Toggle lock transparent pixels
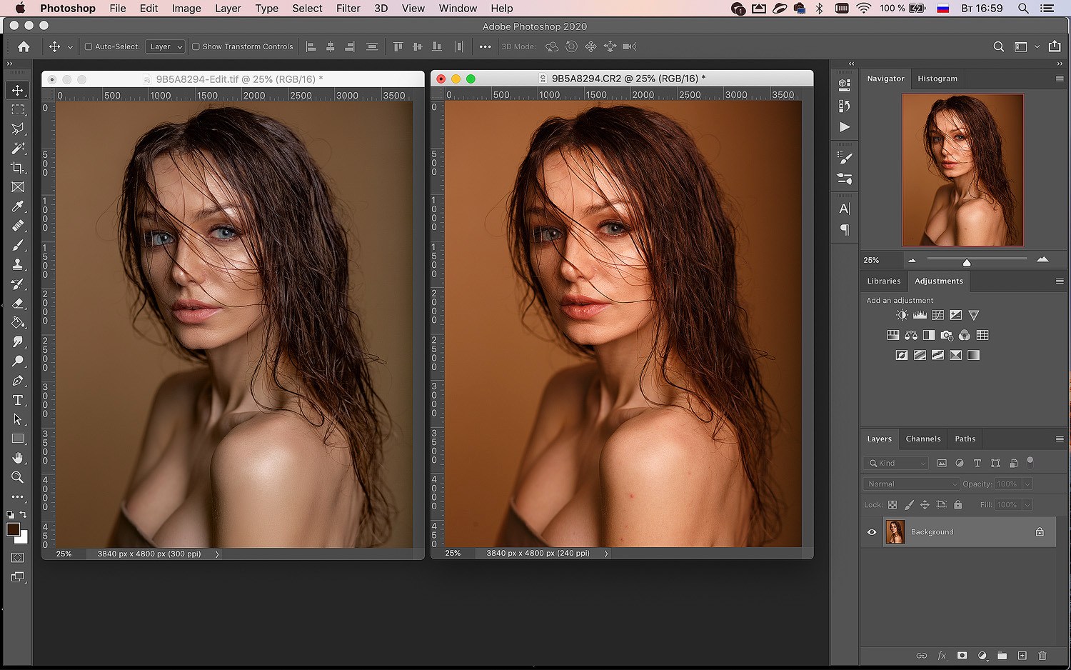The height and width of the screenshot is (670, 1071). point(892,505)
